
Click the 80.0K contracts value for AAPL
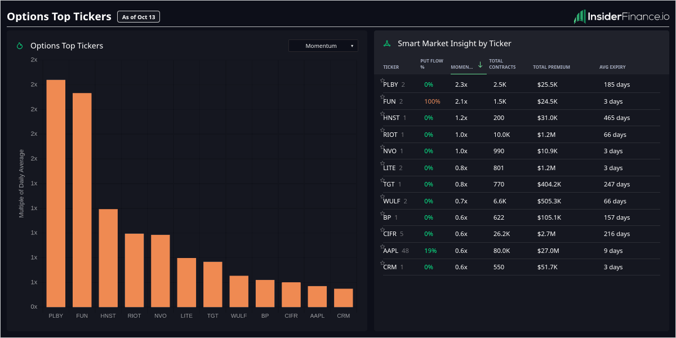pyautogui.click(x=501, y=251)
